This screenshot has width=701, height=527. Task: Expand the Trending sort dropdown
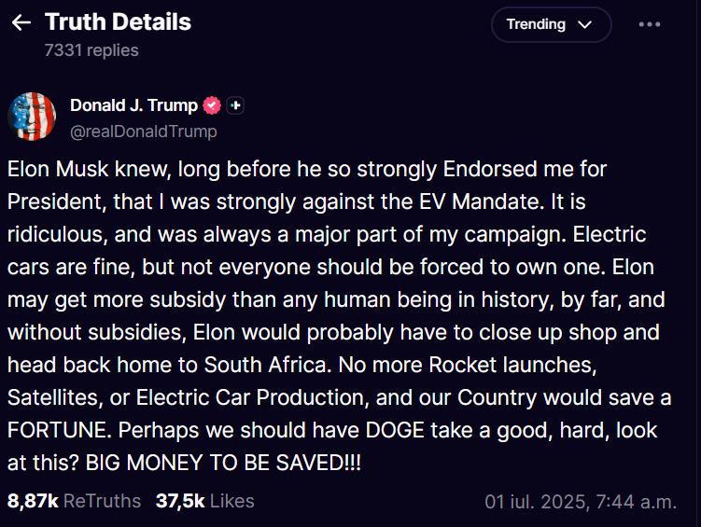(x=552, y=24)
